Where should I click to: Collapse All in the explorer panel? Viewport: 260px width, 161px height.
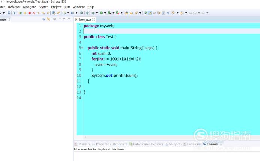tap(44, 19)
